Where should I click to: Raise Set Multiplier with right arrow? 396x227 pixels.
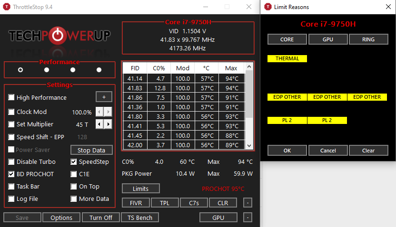click(108, 124)
